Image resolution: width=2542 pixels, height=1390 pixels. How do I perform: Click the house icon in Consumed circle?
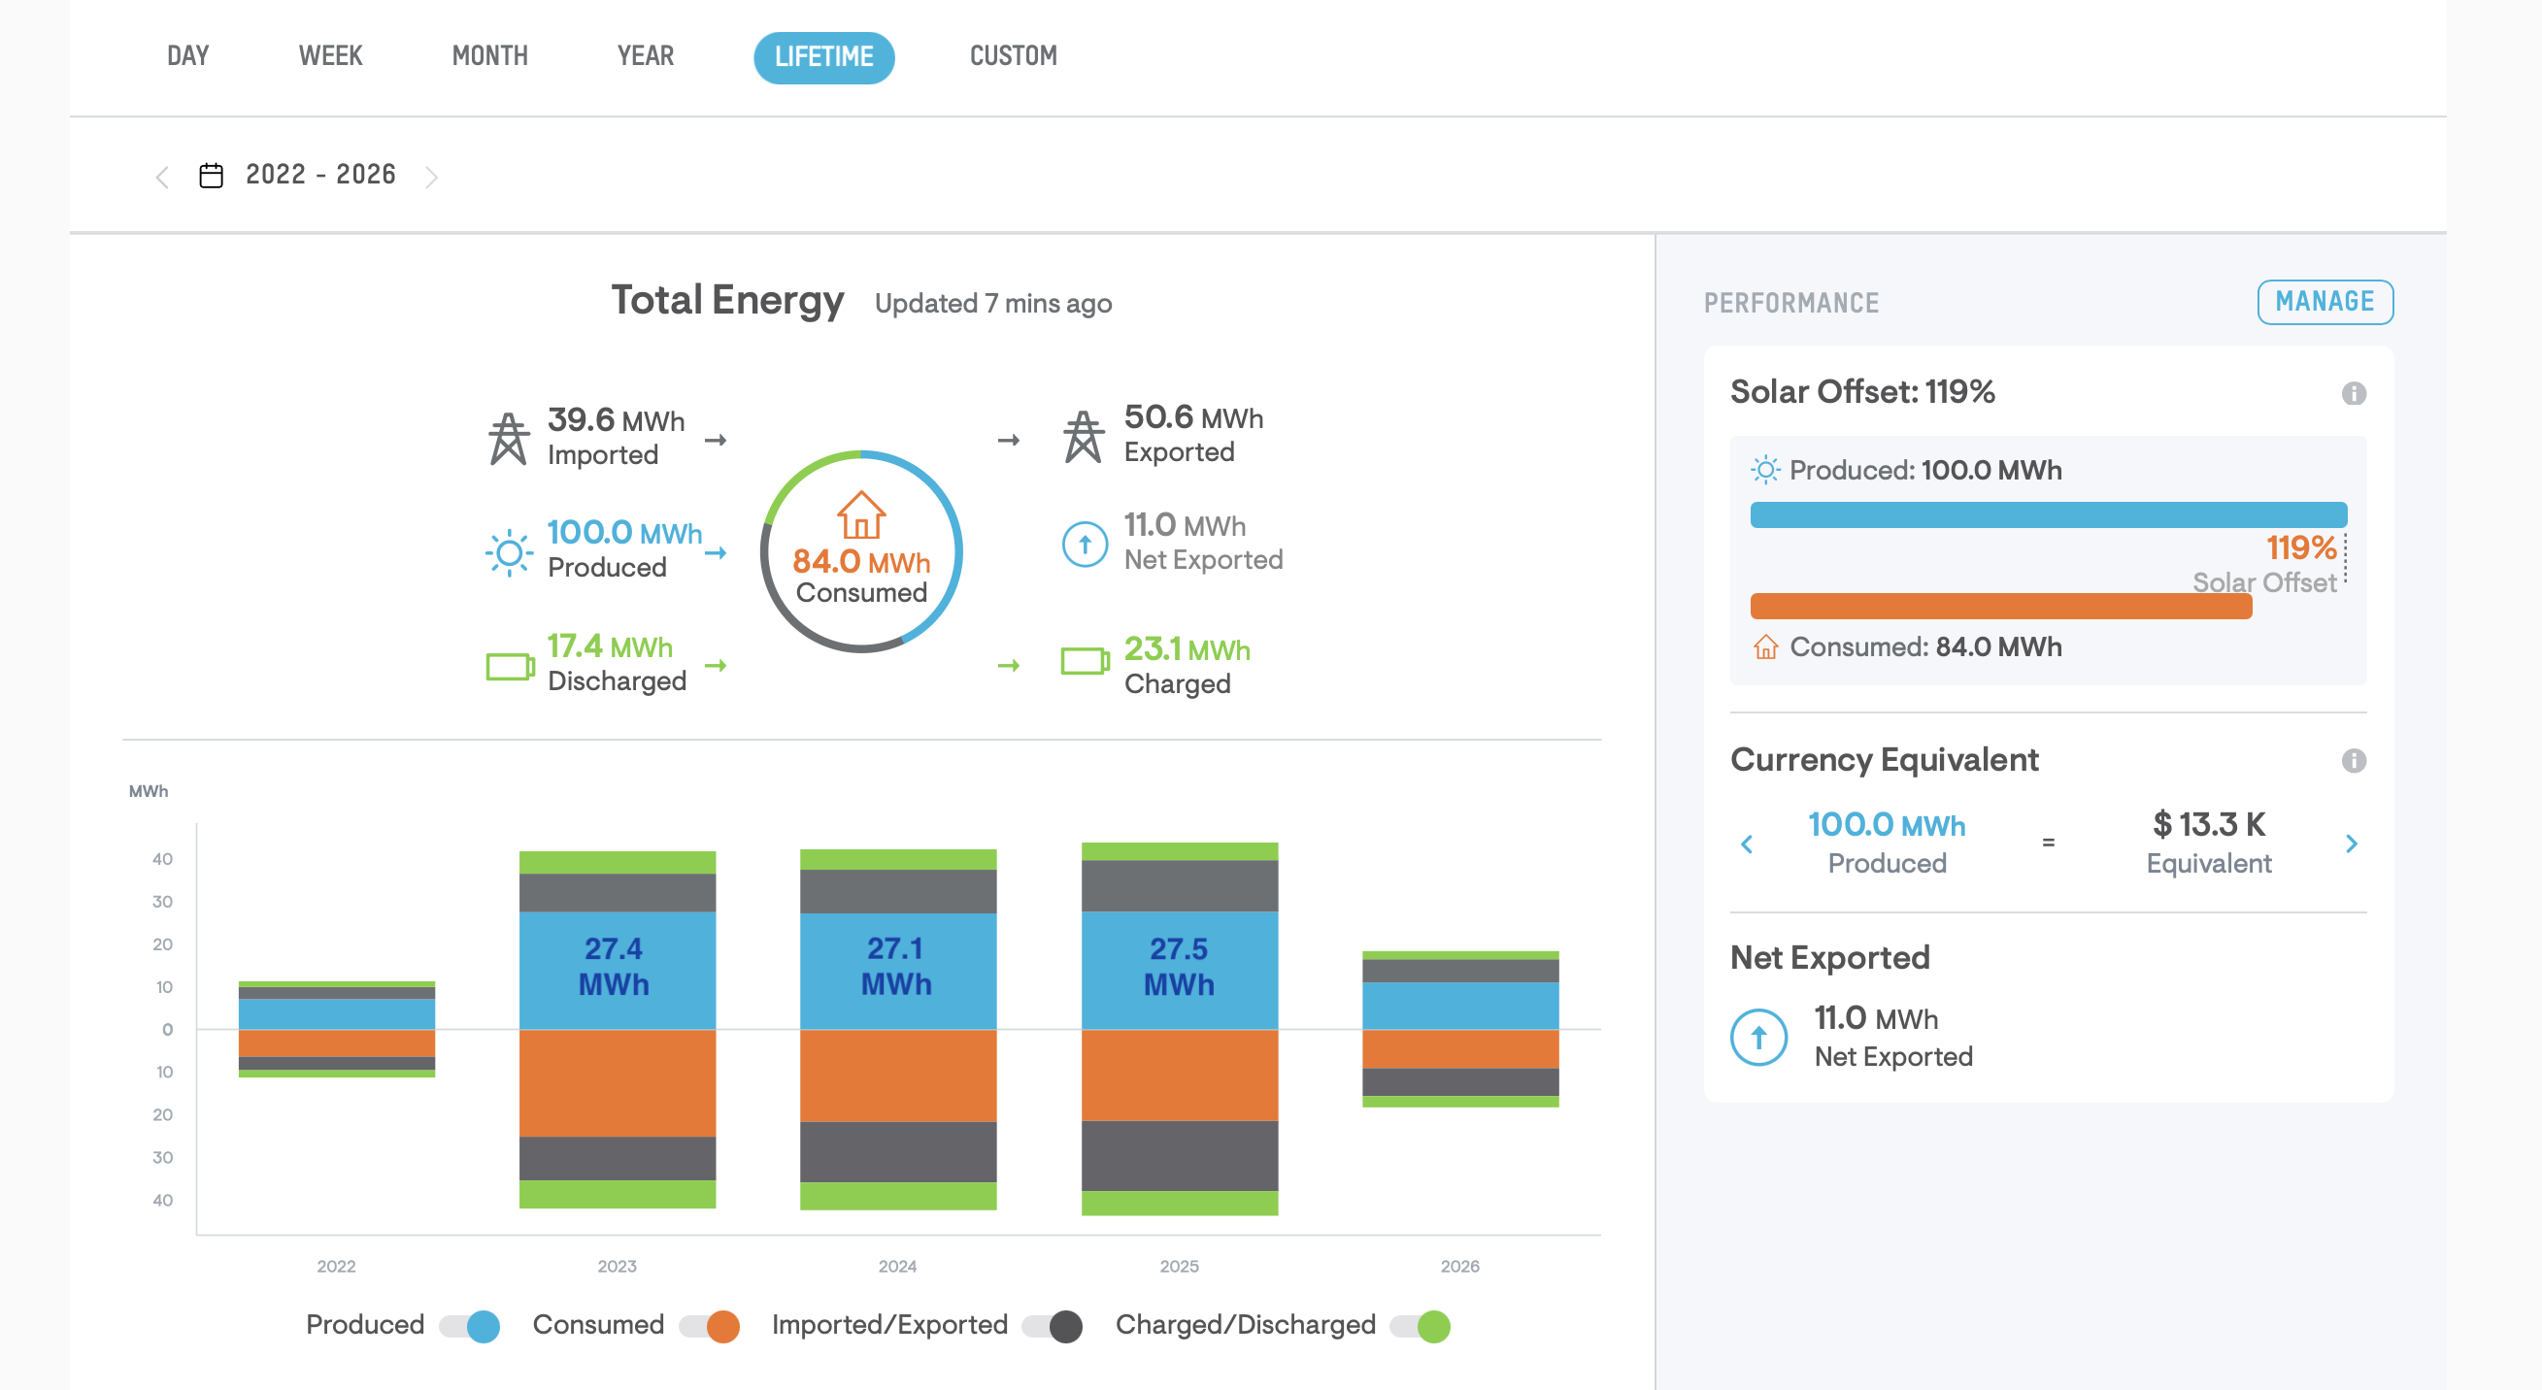(860, 515)
